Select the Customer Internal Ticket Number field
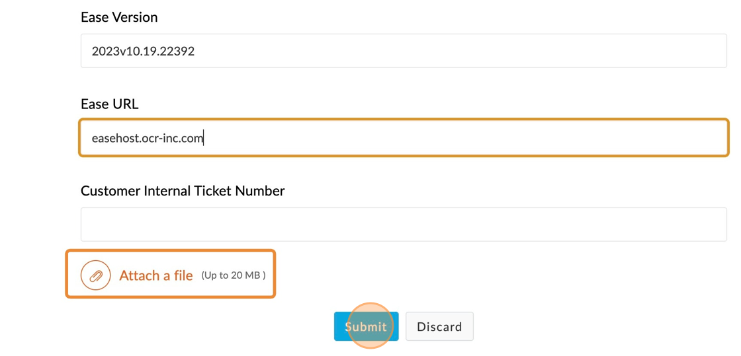 [x=404, y=225]
